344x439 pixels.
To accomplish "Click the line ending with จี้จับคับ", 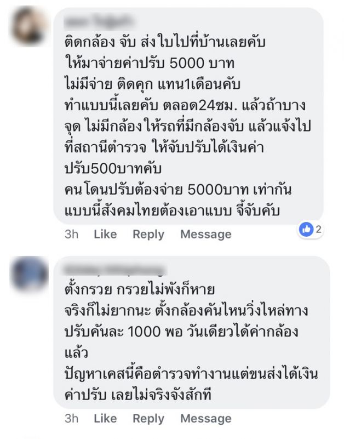I will click(x=172, y=211).
